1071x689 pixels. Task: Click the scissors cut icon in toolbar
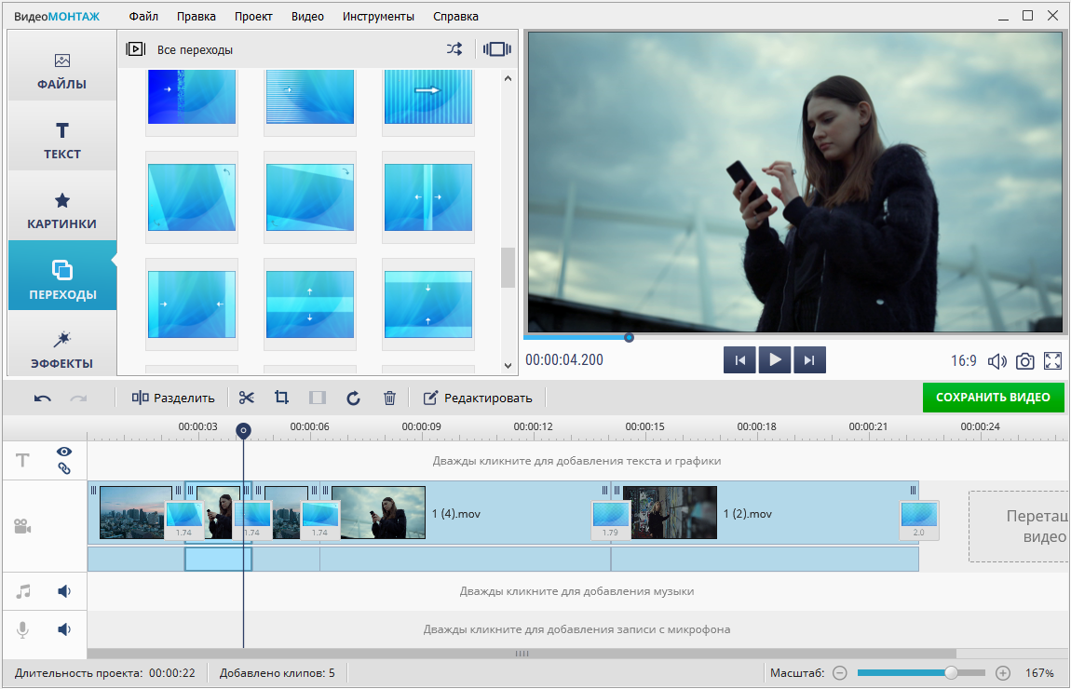(x=246, y=398)
